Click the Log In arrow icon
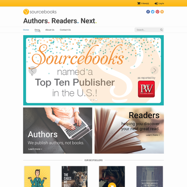Viewport: 187px width, 187px height. click(156, 3)
